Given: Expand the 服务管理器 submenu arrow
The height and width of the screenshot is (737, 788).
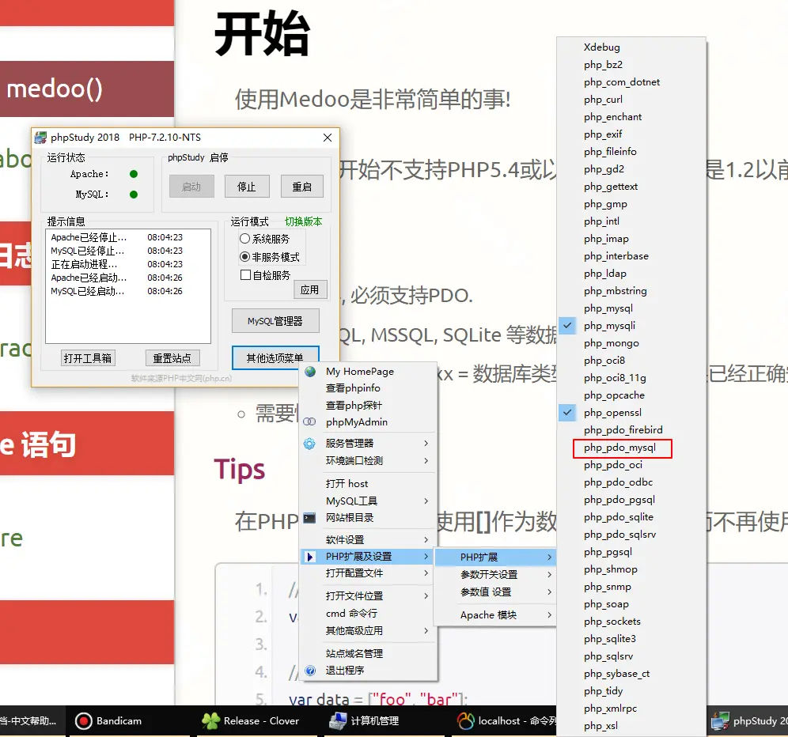Looking at the screenshot, I should [x=426, y=443].
